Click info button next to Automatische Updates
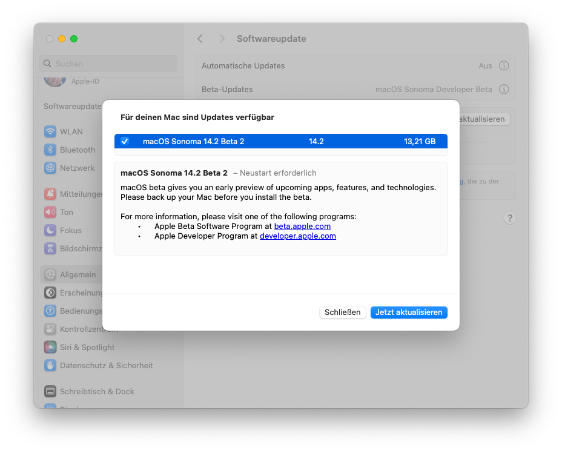Image resolution: width=562 pixels, height=453 pixels. (x=504, y=65)
